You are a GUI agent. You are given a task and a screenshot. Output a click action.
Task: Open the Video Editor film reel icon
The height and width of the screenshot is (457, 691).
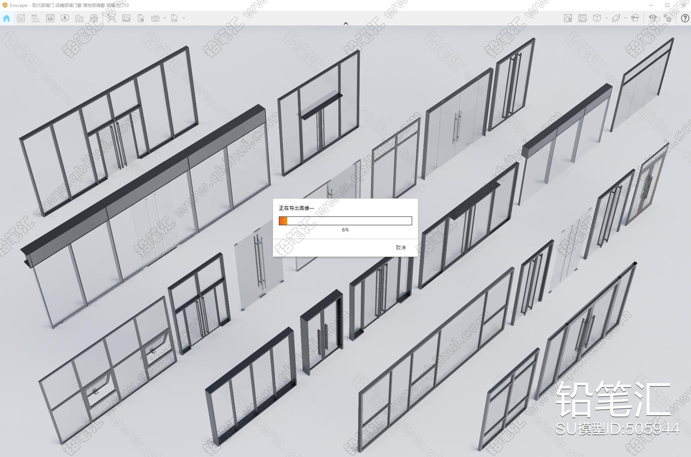(x=94, y=18)
